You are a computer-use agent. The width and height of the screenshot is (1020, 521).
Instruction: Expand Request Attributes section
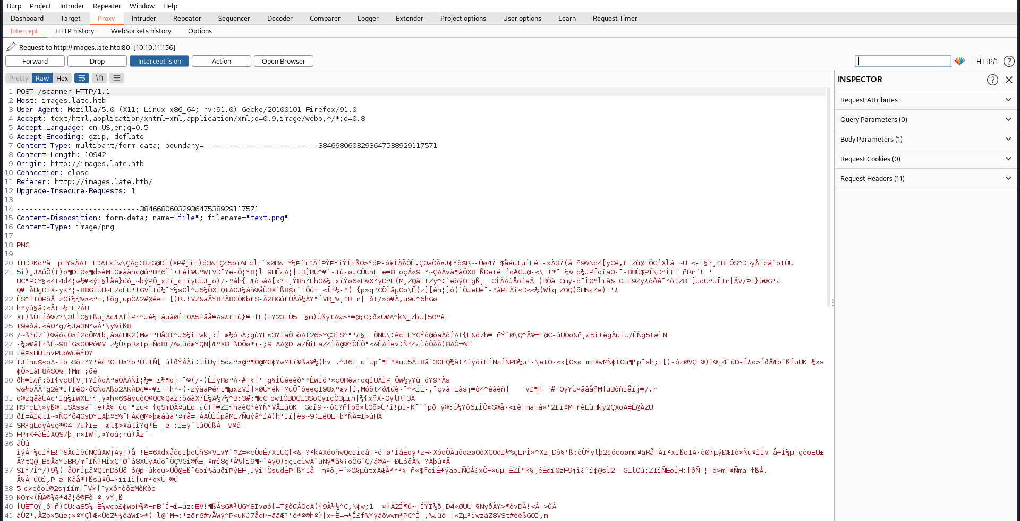925,100
